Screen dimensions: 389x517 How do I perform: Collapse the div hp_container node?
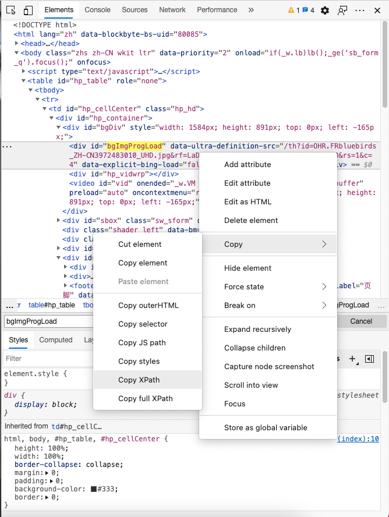click(51, 118)
